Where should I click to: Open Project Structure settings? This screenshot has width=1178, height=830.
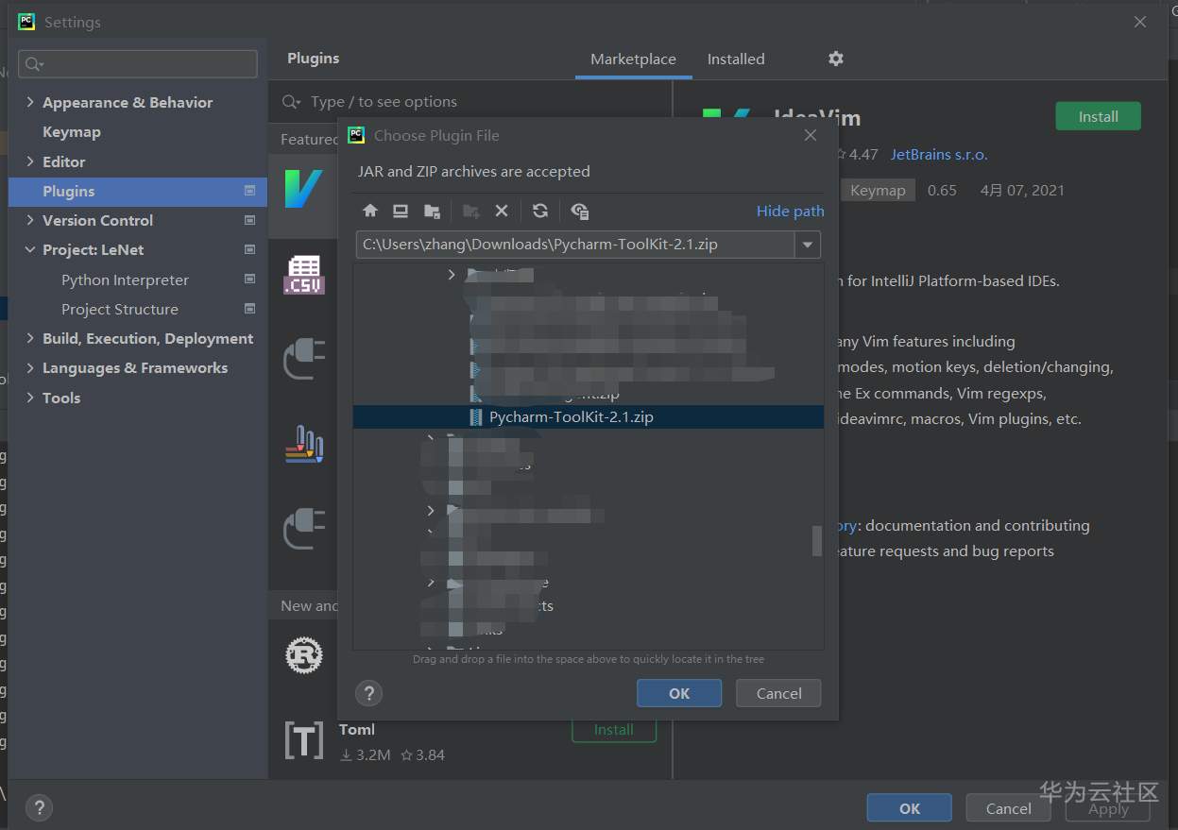pyautogui.click(x=120, y=309)
